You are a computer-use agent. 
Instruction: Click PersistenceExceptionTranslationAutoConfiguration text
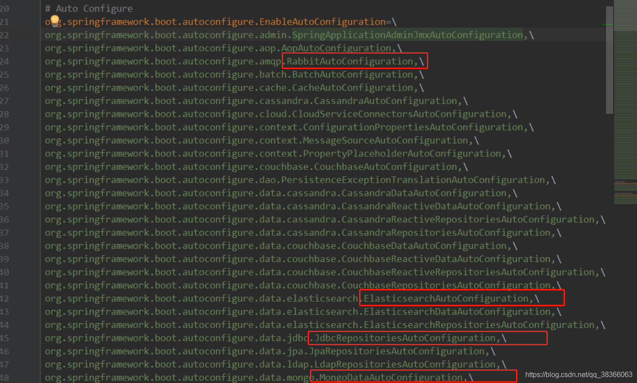pyautogui.click(x=413, y=180)
